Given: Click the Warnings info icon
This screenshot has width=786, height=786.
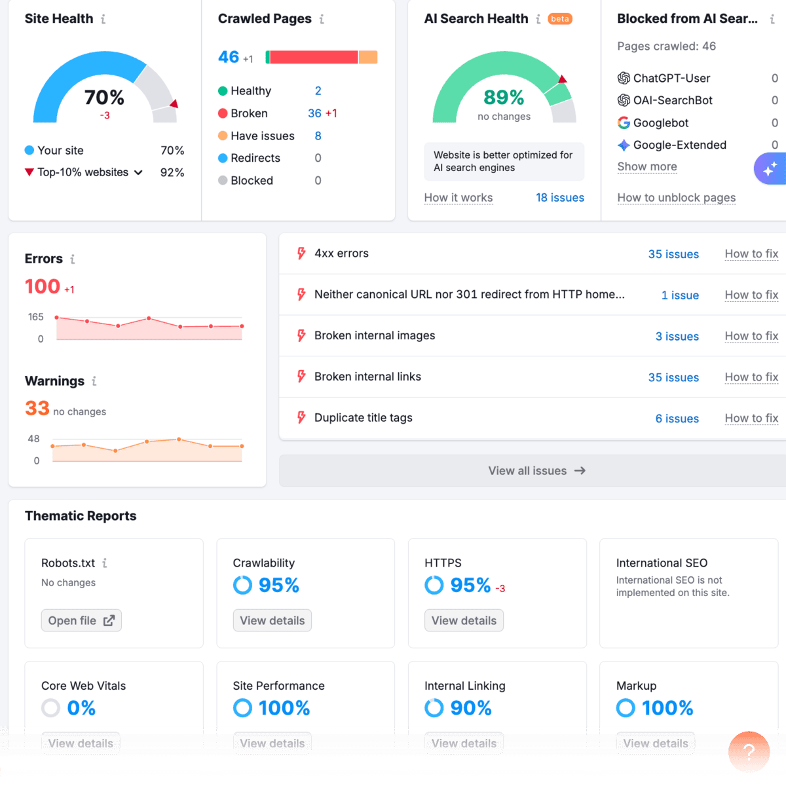Looking at the screenshot, I should pos(94,381).
